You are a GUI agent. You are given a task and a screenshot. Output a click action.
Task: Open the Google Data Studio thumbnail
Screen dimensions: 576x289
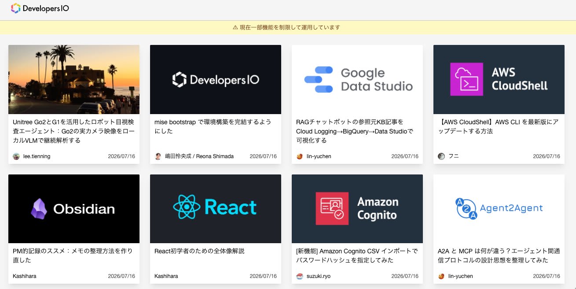[x=357, y=79]
